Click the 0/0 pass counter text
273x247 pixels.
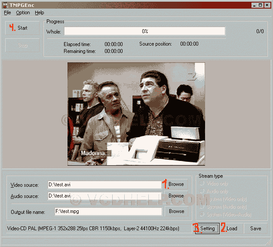pyautogui.click(x=260, y=31)
